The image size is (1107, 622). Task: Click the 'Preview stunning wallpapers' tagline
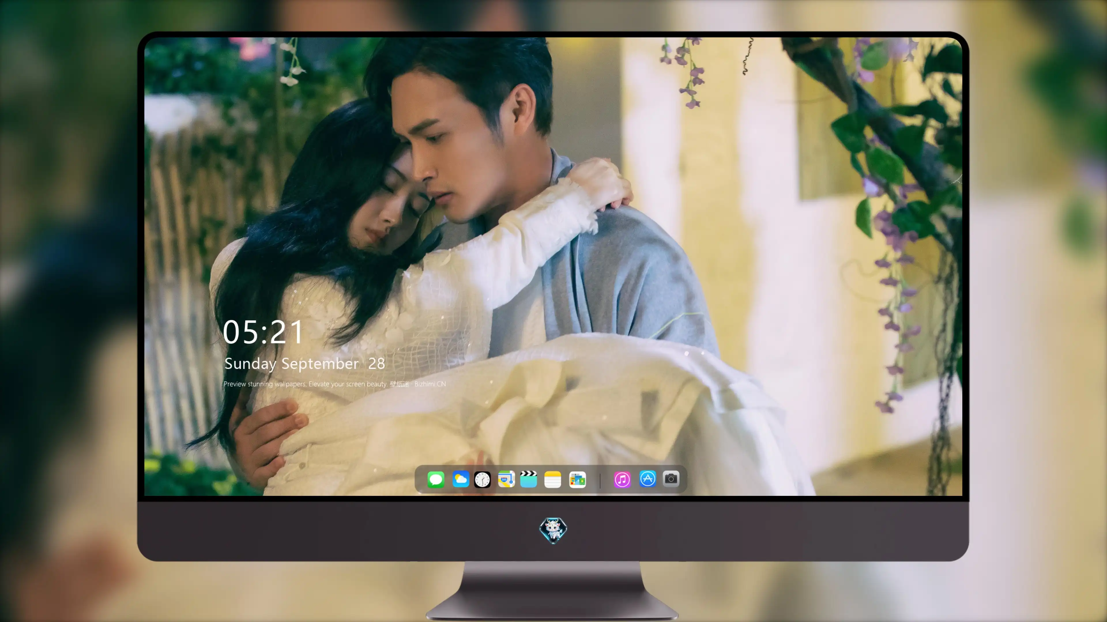coord(334,384)
